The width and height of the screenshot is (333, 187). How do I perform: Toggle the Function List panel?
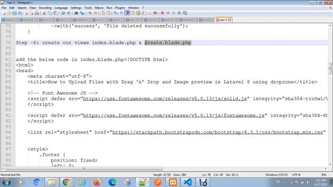point(144,13)
